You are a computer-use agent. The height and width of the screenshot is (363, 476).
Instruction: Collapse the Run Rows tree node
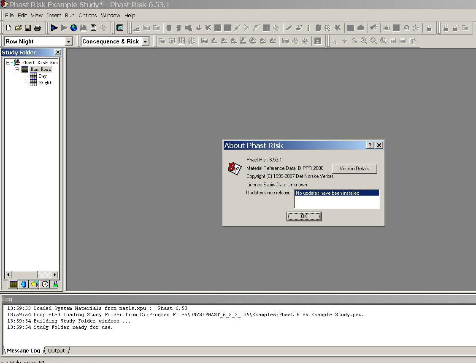tap(17, 69)
